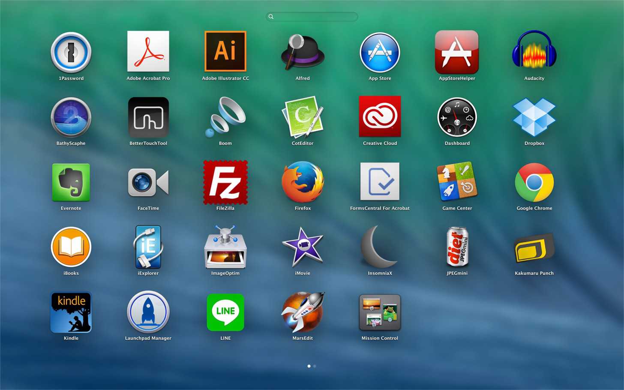Viewport: 624px width, 390px height.
Task: Open the Kindle app
Action: pyautogui.click(x=71, y=312)
